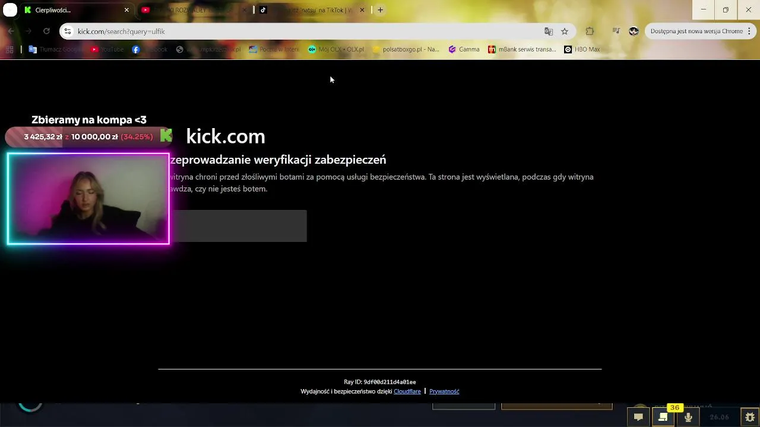
Task: Click the kick.com/search address bar
Action: click(x=317, y=31)
